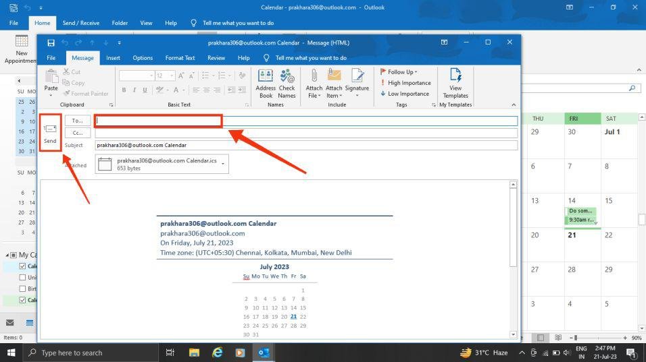Click the To... recipients button
Screen dimensions: 646x362
click(x=78, y=121)
